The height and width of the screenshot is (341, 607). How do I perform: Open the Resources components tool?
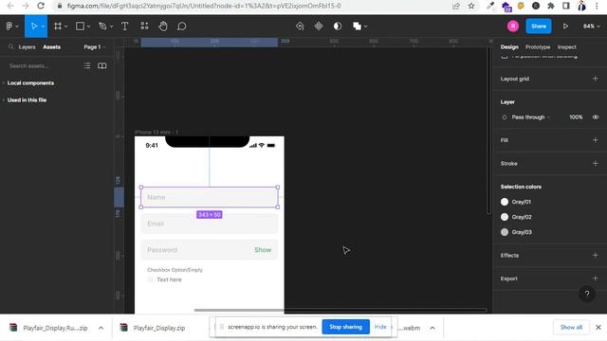(x=144, y=26)
